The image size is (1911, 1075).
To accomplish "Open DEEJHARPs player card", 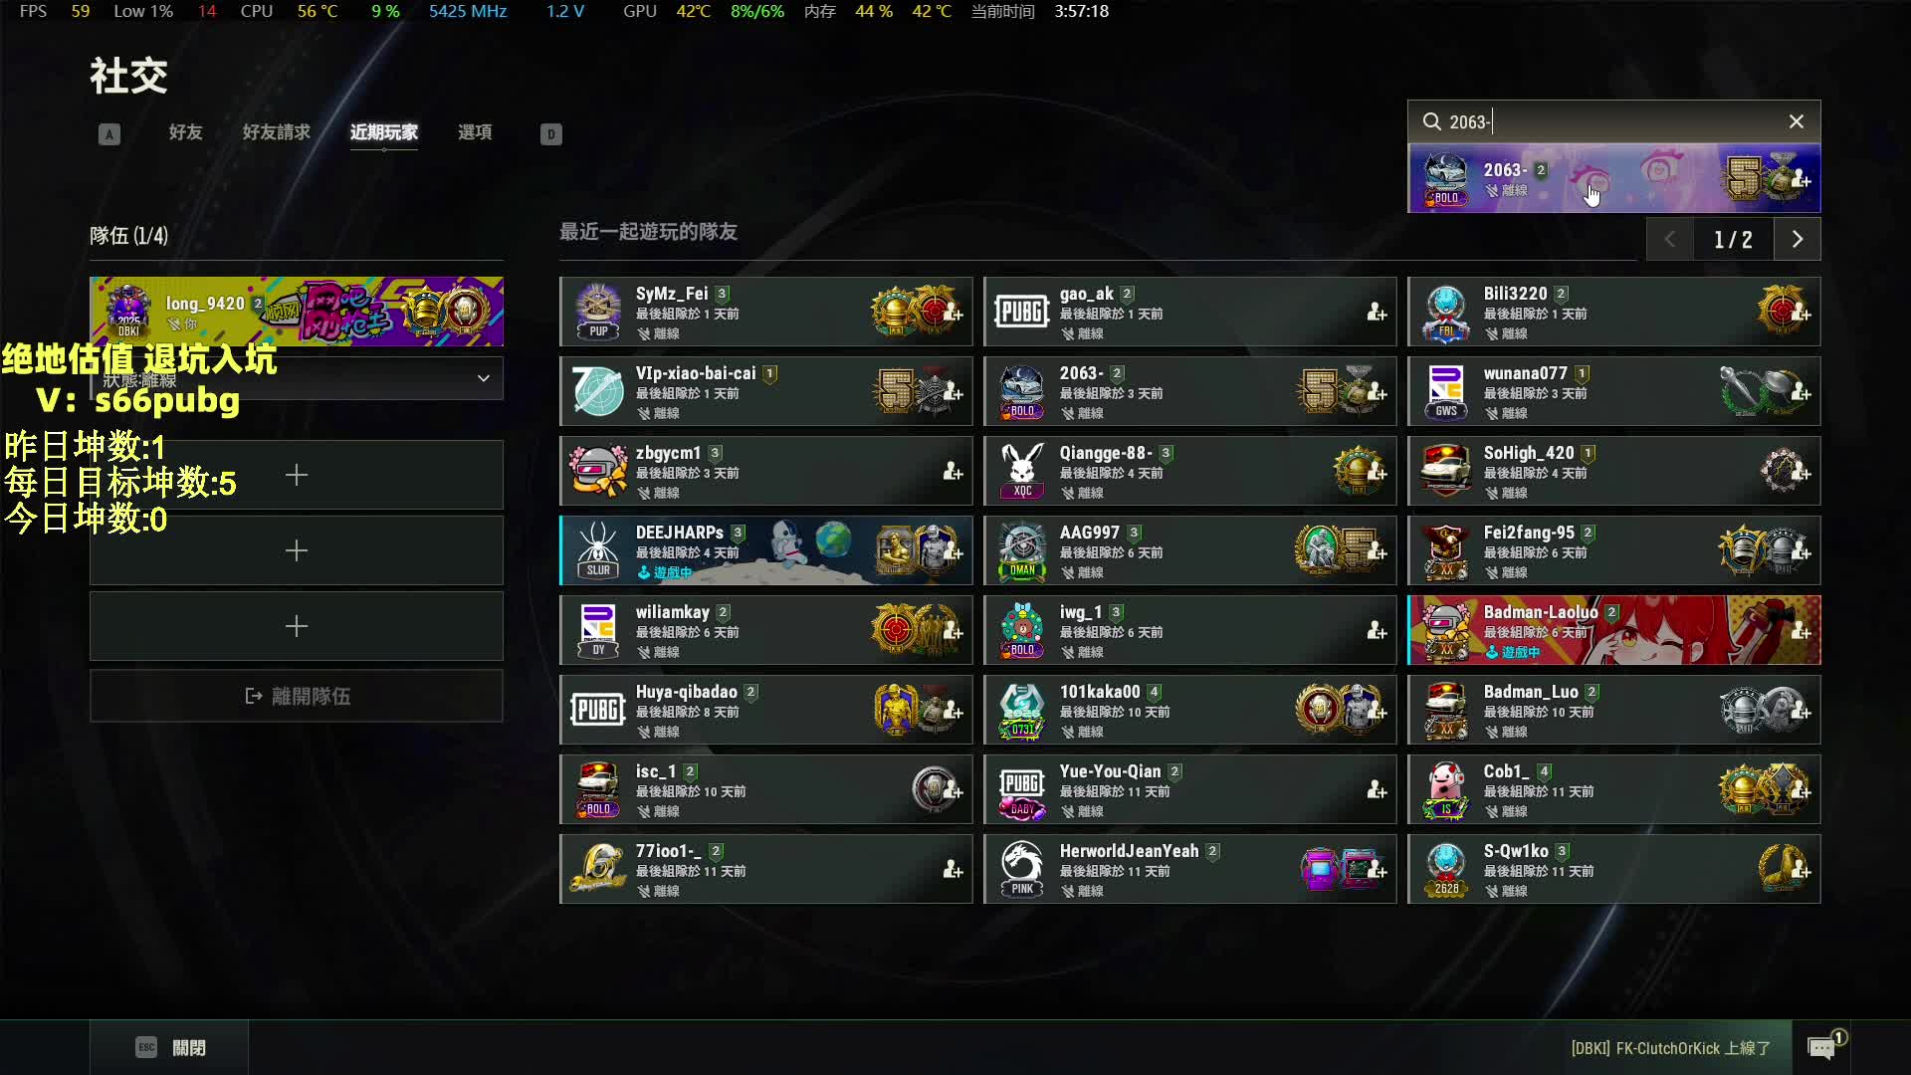I will [765, 550].
